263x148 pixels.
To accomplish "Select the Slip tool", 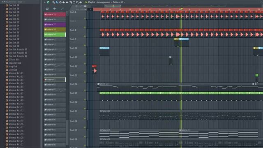I will coord(67,2).
